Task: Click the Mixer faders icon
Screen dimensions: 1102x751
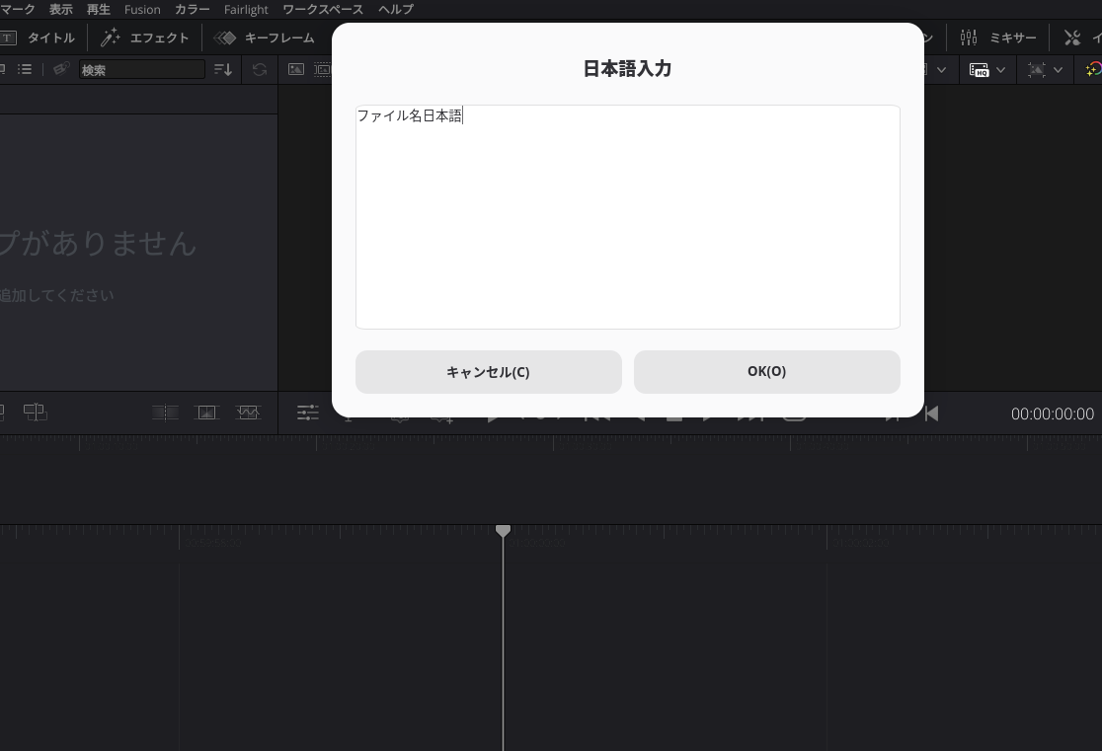Action: point(969,38)
